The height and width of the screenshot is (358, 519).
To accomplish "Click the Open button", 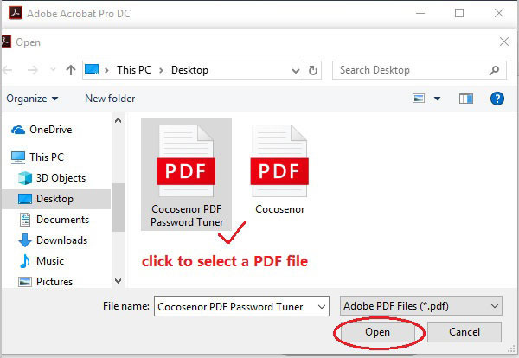I will click(377, 332).
